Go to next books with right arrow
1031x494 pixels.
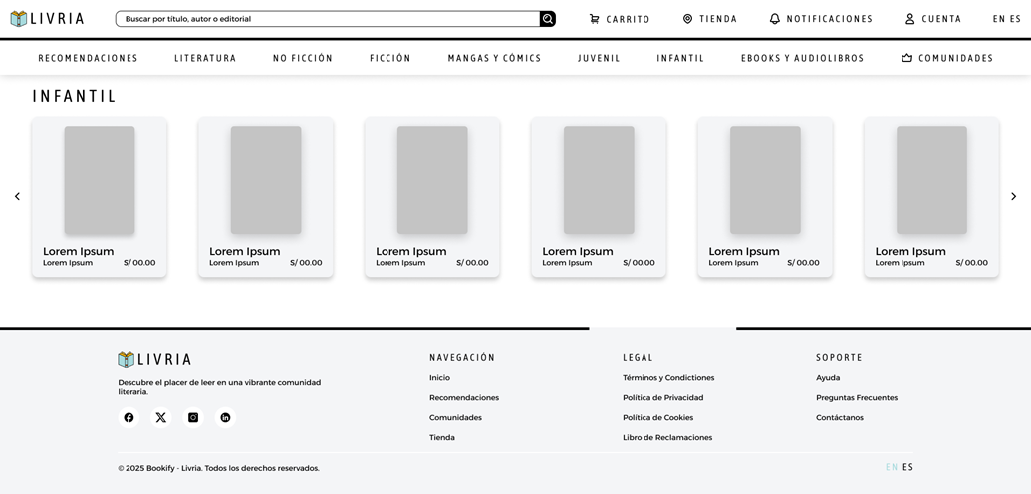(1013, 196)
